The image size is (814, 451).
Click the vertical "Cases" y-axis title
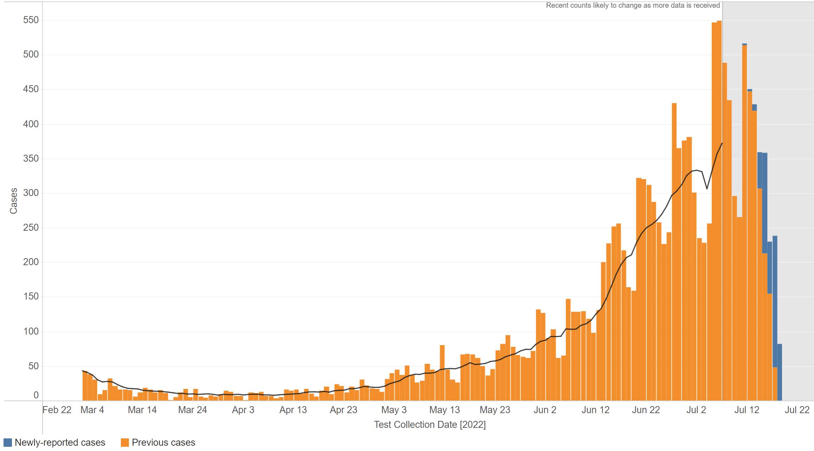tap(13, 201)
